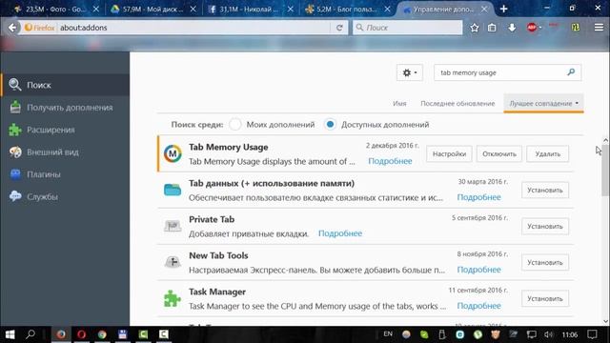
Task: Select the Моих дополнений radio button
Action: (x=235, y=125)
